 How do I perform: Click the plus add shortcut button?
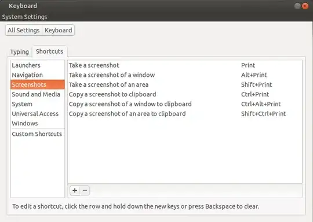(x=75, y=190)
